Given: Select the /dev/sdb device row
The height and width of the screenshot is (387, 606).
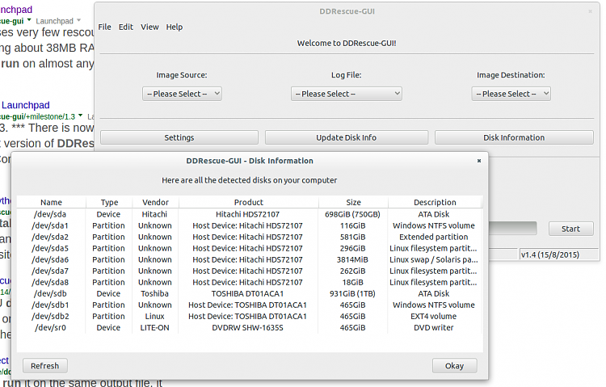Looking at the screenshot, I should click(x=250, y=293).
